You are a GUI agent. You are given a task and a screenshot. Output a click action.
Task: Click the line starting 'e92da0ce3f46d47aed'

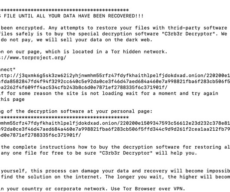(115, 129)
